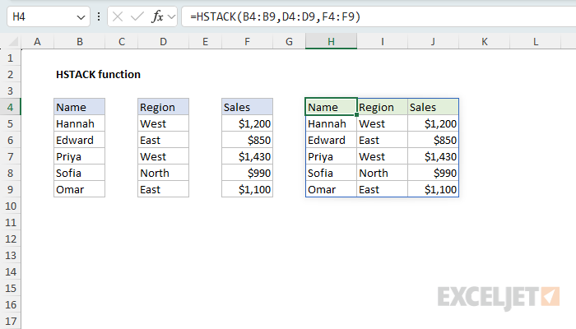Select column K header
This screenshot has width=576, height=329.
(484, 41)
